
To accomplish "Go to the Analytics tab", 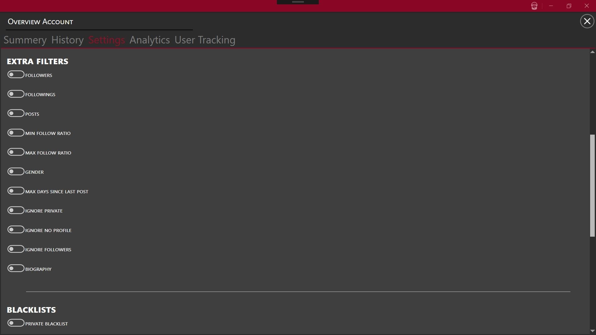I will click(150, 40).
